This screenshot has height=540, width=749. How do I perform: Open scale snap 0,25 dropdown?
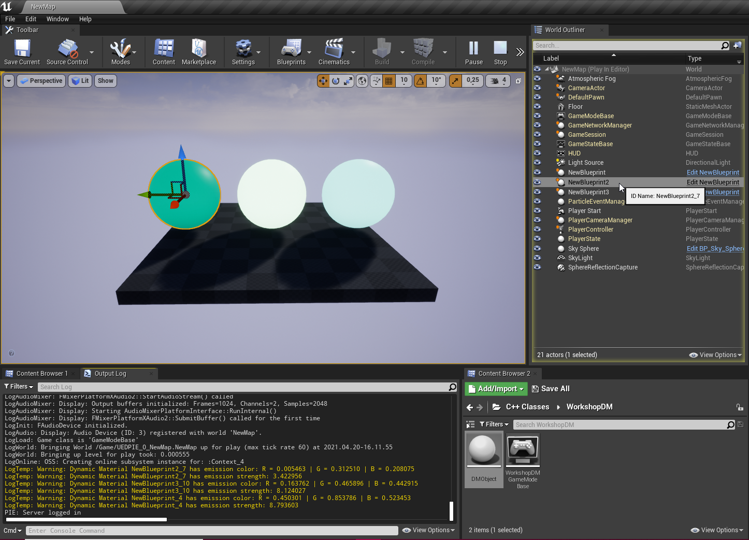point(472,81)
